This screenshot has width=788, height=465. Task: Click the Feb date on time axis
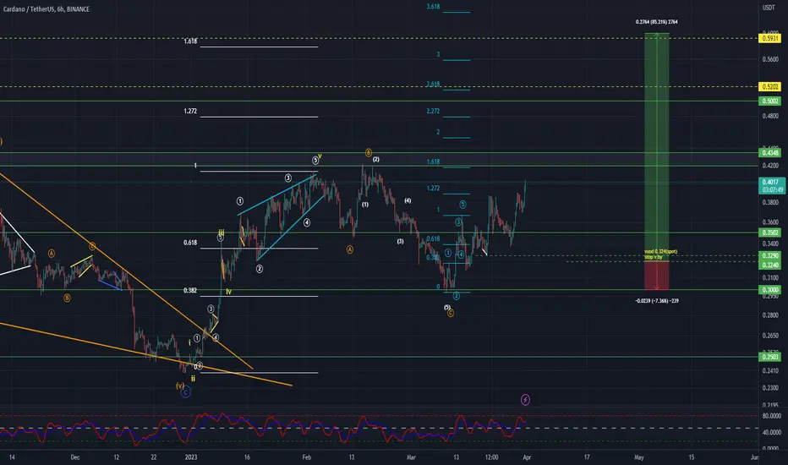(307, 457)
